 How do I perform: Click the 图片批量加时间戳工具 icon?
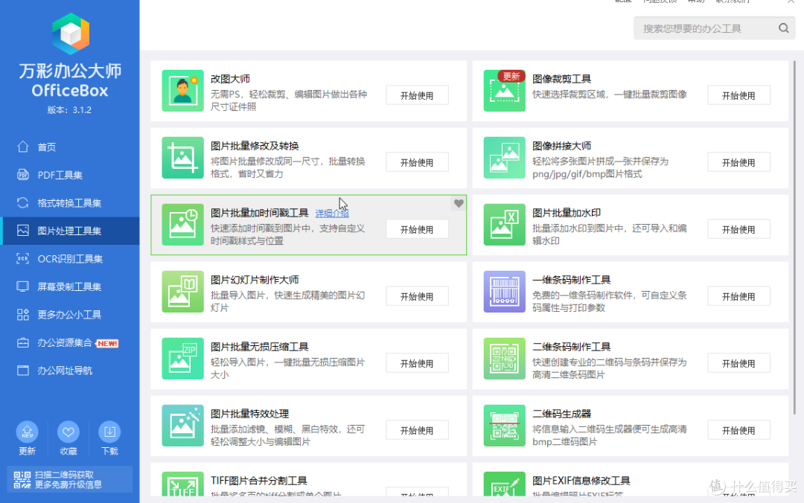click(182, 225)
